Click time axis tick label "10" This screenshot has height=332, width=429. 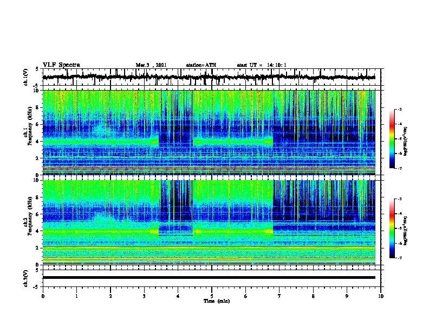click(x=381, y=296)
